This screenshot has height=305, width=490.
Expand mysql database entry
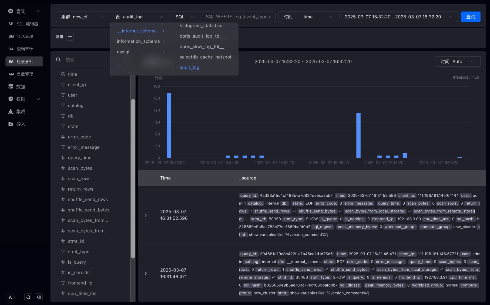(x=141, y=52)
